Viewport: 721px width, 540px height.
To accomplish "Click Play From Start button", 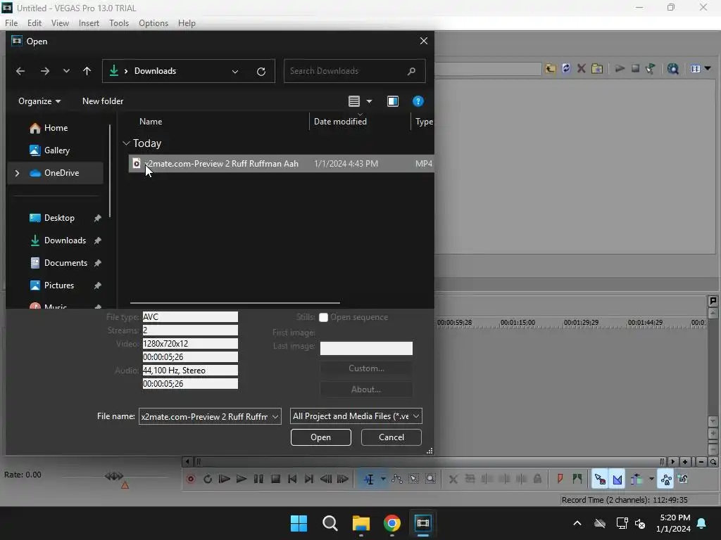I will [225, 480].
